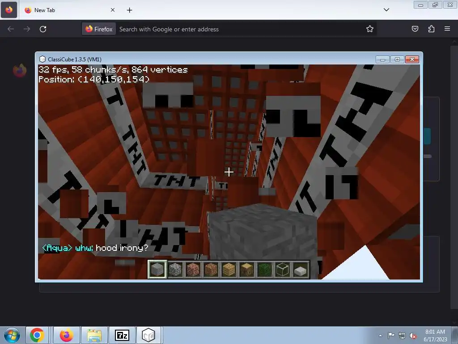Open Windows Explorer from the taskbar
This screenshot has width=458, height=344.
(x=94, y=335)
